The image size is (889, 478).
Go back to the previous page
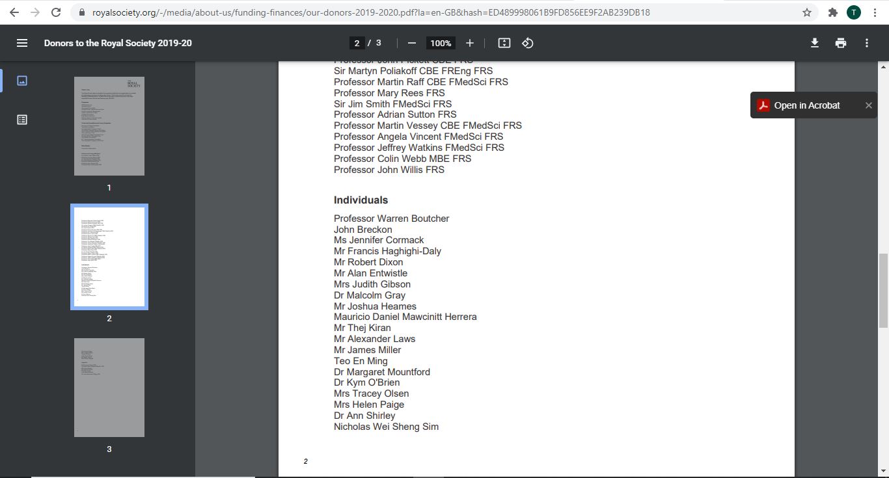tap(14, 12)
